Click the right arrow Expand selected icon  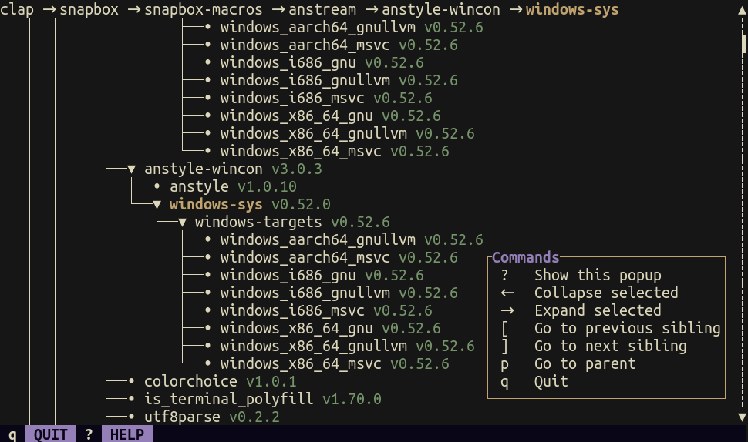point(507,310)
